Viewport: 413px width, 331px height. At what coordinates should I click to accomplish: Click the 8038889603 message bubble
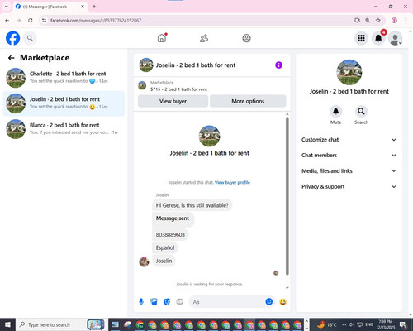(170, 235)
